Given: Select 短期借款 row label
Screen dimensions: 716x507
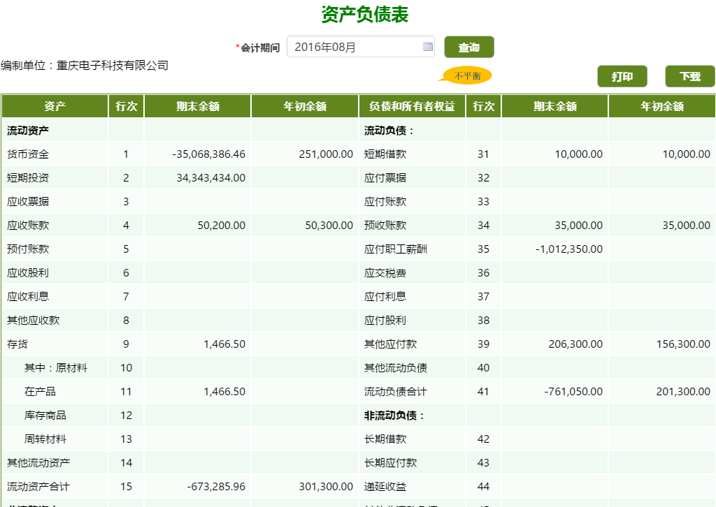Looking at the screenshot, I should click(385, 154).
